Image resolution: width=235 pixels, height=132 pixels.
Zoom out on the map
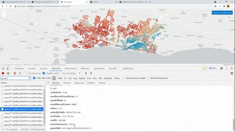(4, 16)
